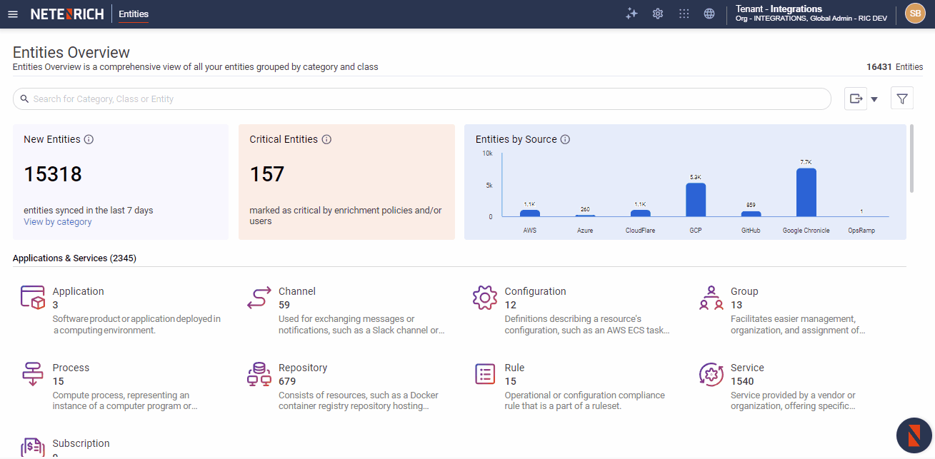Viewport: 935px width, 459px height.
Task: Open the apps grid launcher icon
Action: (x=684, y=13)
